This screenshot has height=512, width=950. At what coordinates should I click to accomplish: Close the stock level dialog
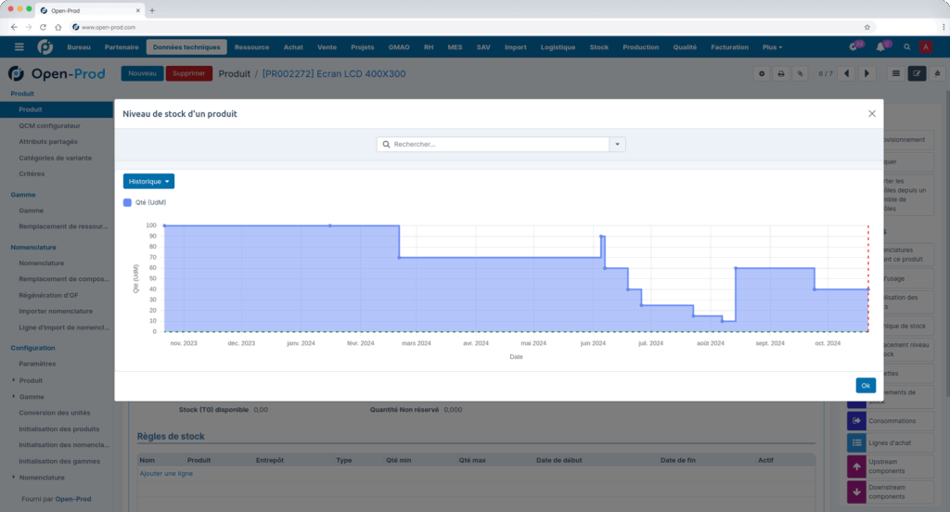tap(872, 113)
